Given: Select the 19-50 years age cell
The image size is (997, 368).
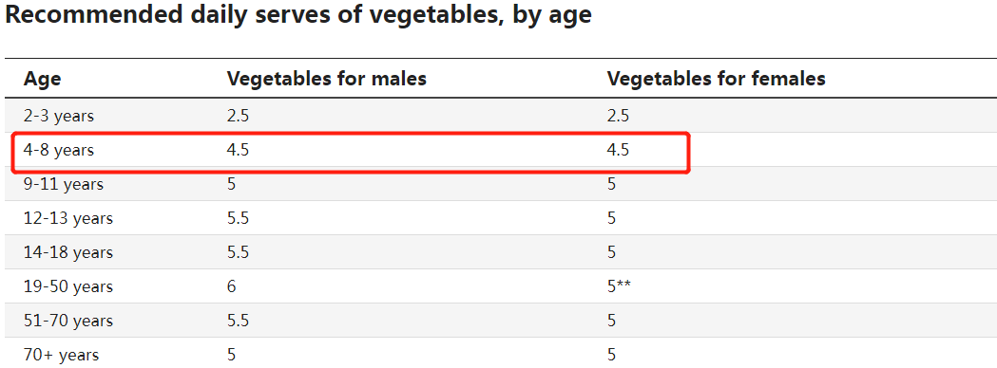Looking at the screenshot, I should [x=68, y=286].
